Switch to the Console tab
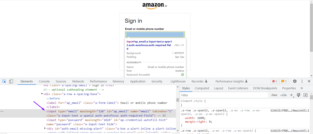The width and height of the screenshot is (313, 134). point(44,81)
